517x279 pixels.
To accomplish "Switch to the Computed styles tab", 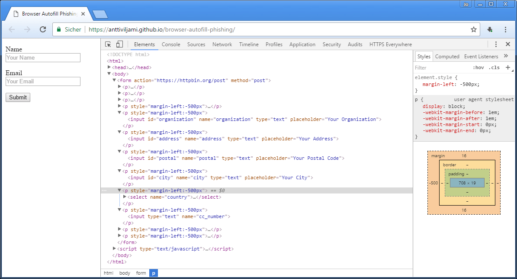I will (447, 57).
